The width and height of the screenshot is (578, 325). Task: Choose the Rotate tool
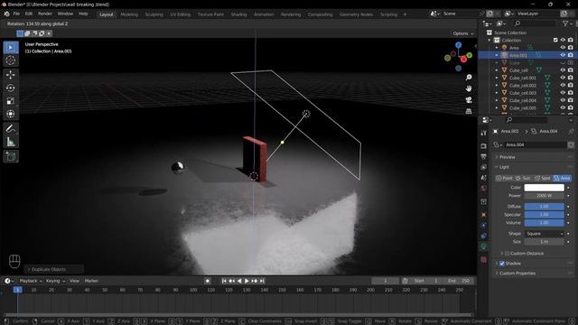point(11,88)
